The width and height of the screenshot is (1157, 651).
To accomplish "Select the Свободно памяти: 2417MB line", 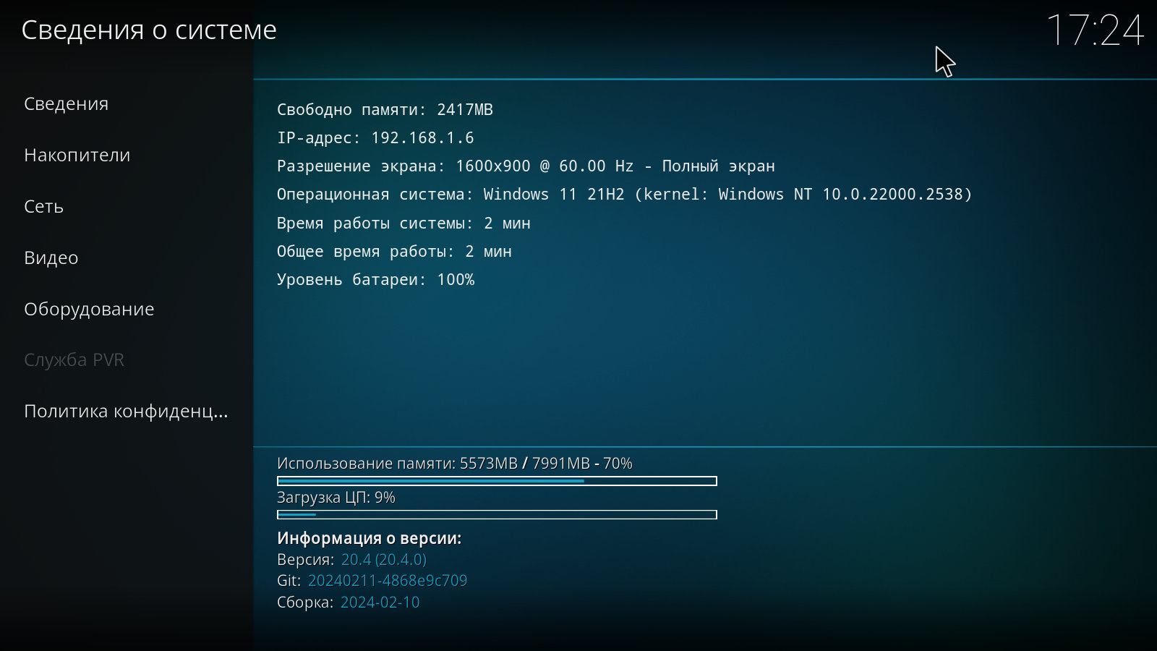I will pos(385,109).
